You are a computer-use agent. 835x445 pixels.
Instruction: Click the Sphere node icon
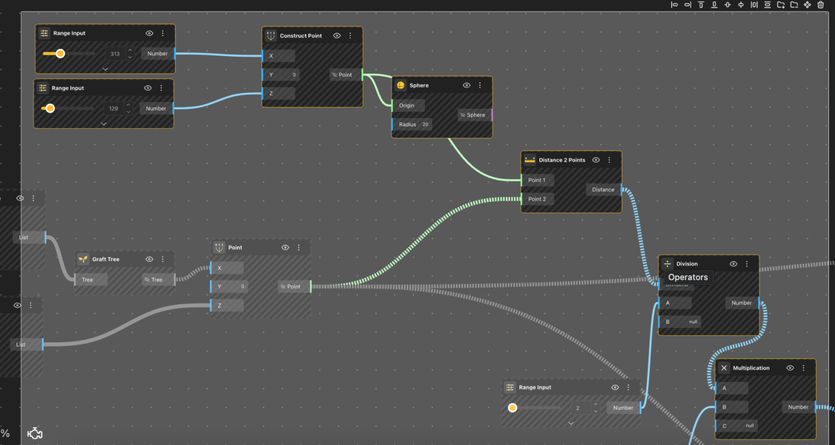[400, 85]
